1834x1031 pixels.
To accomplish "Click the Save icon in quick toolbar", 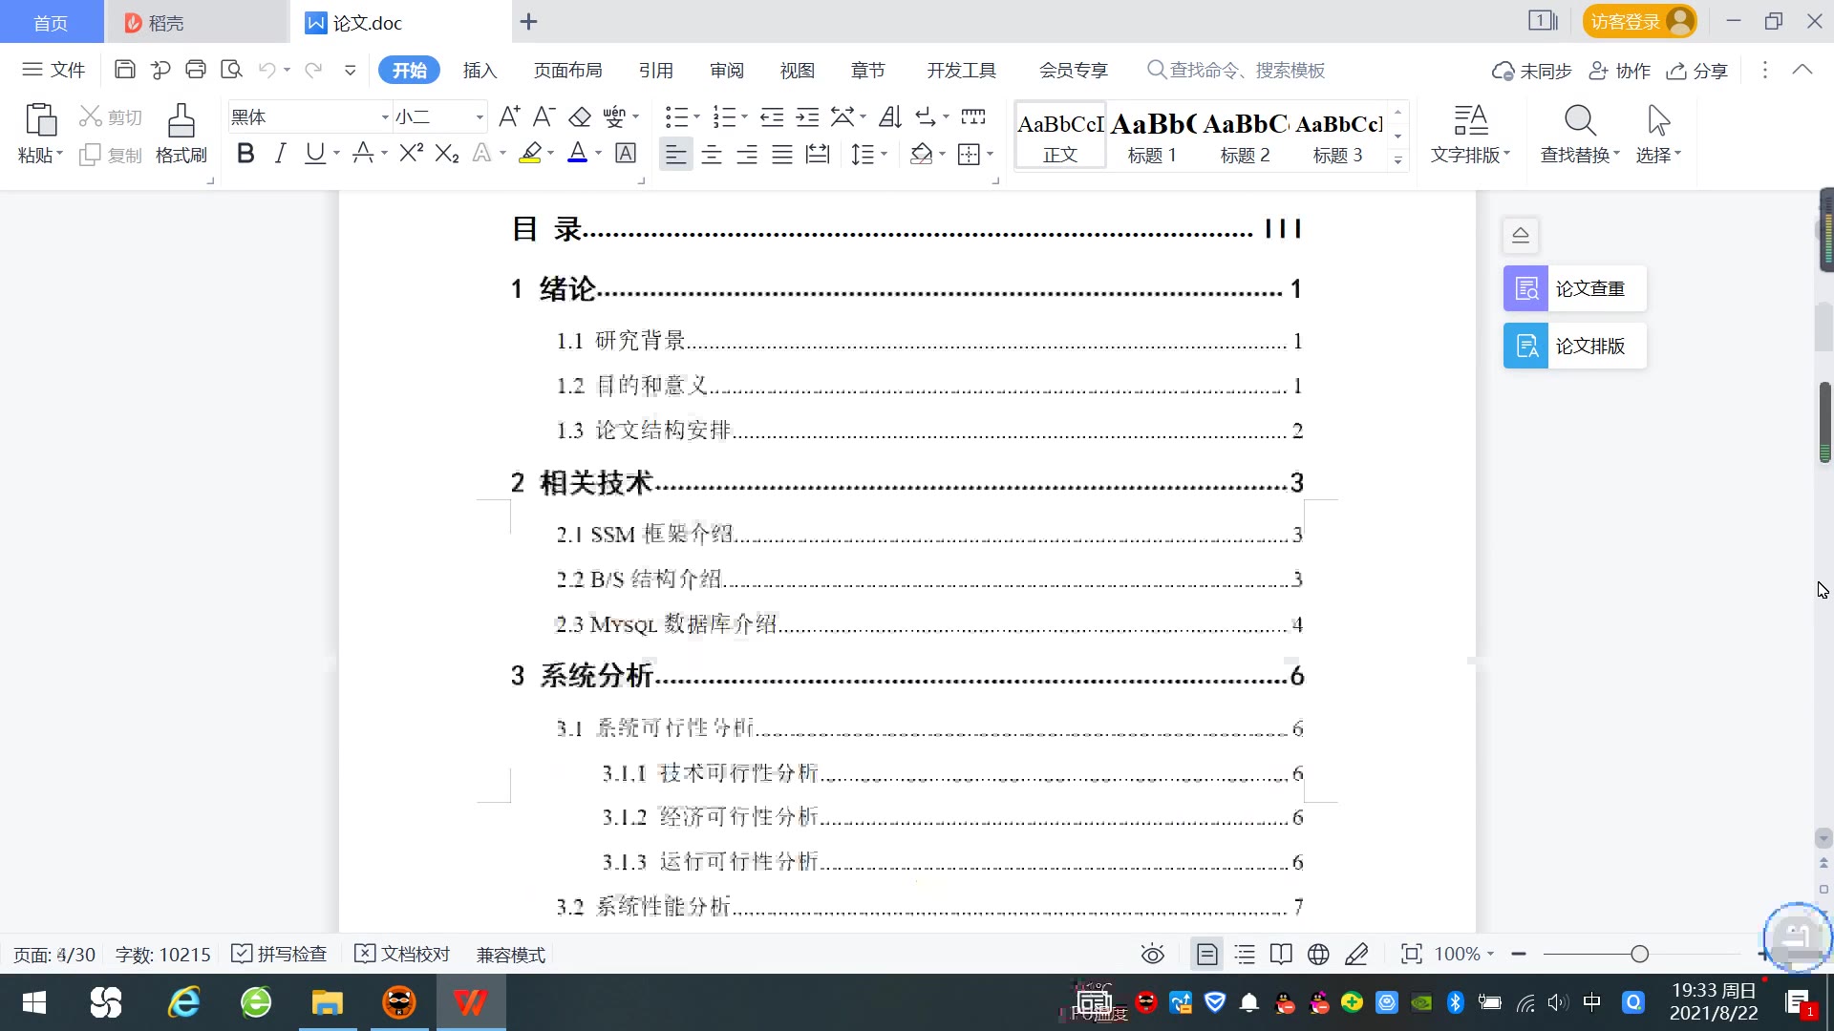I will (124, 70).
